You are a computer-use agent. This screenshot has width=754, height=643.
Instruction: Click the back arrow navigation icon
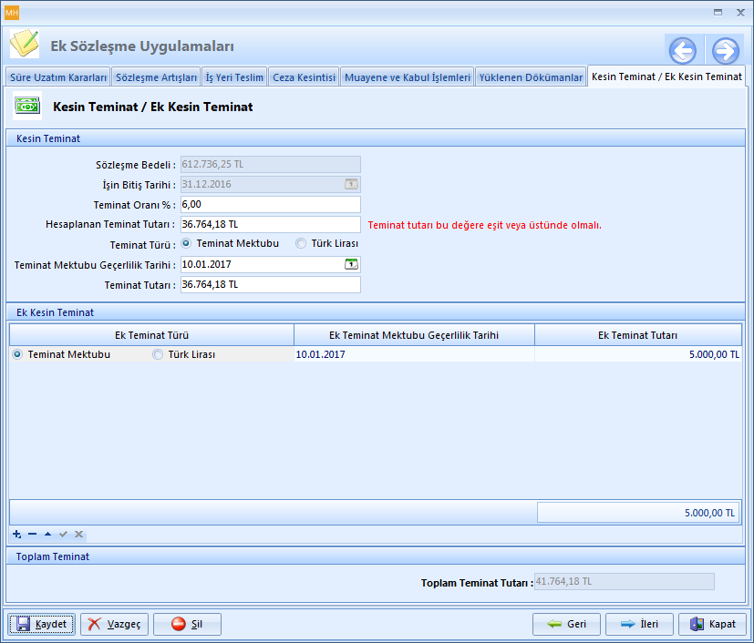pos(682,50)
